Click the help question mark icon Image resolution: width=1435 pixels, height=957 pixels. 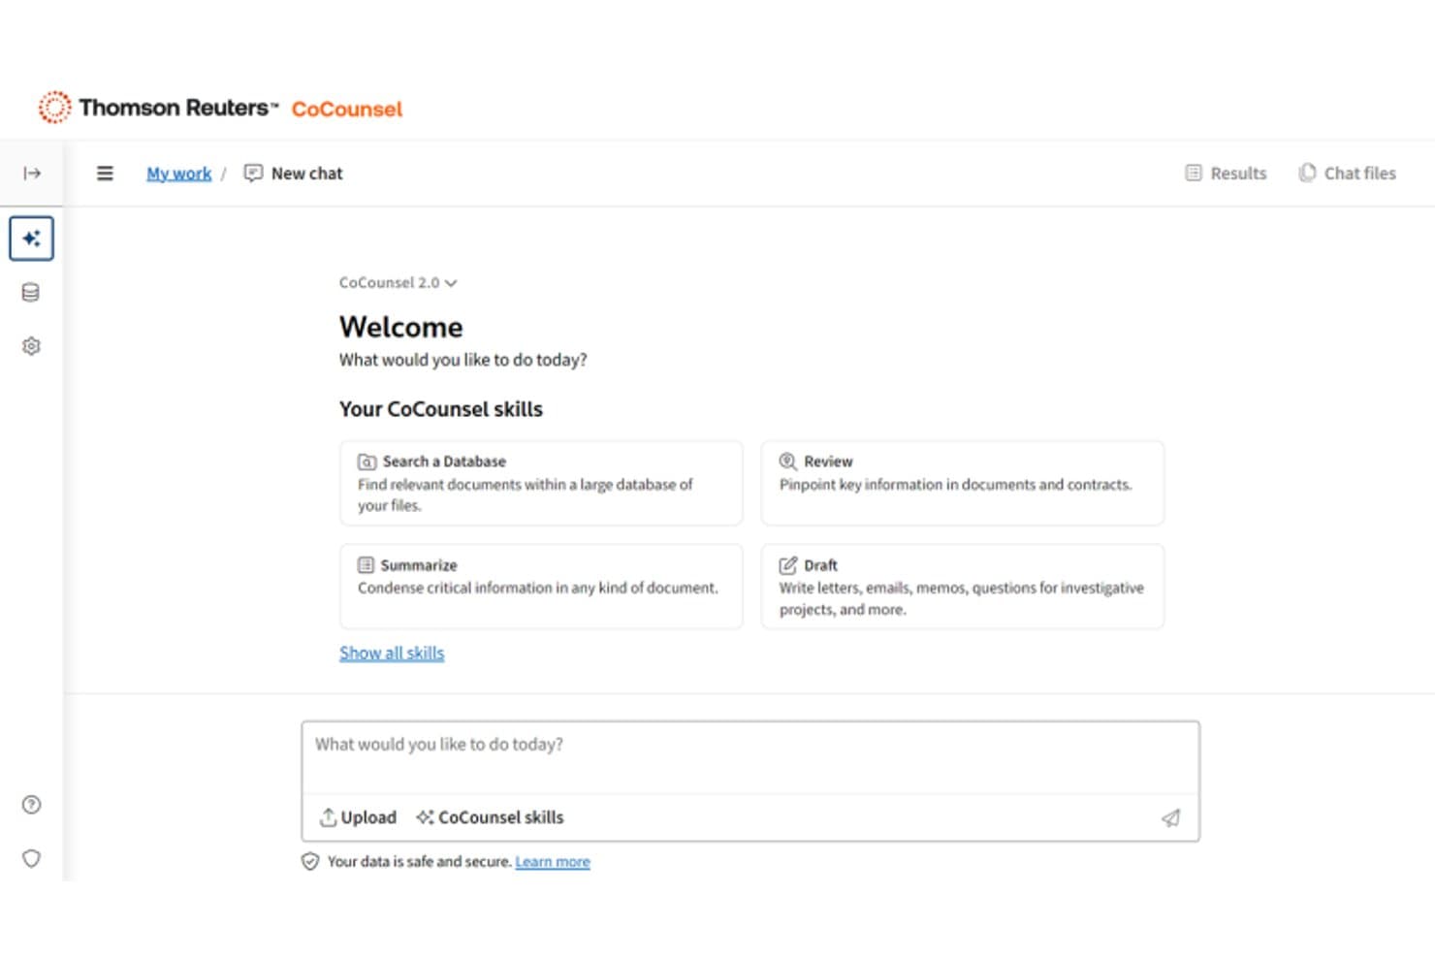tap(31, 805)
